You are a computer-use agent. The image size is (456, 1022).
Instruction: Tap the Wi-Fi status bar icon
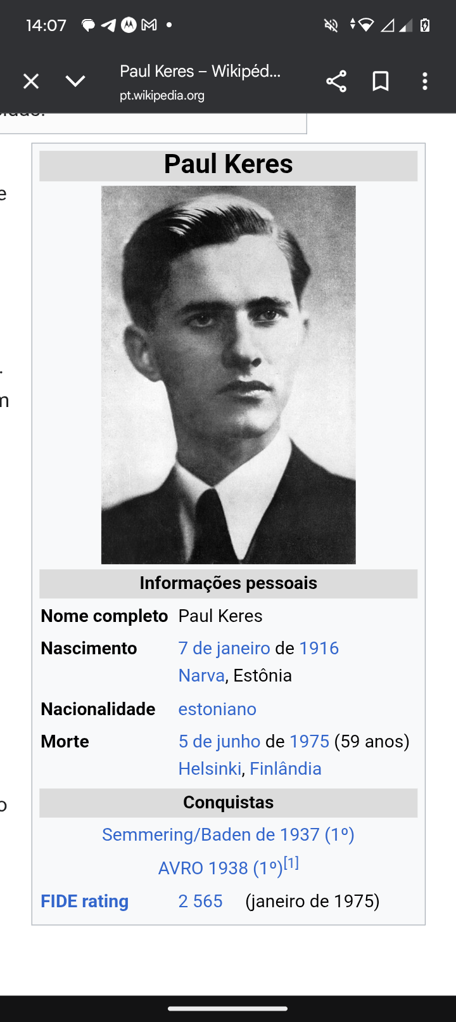point(365,25)
